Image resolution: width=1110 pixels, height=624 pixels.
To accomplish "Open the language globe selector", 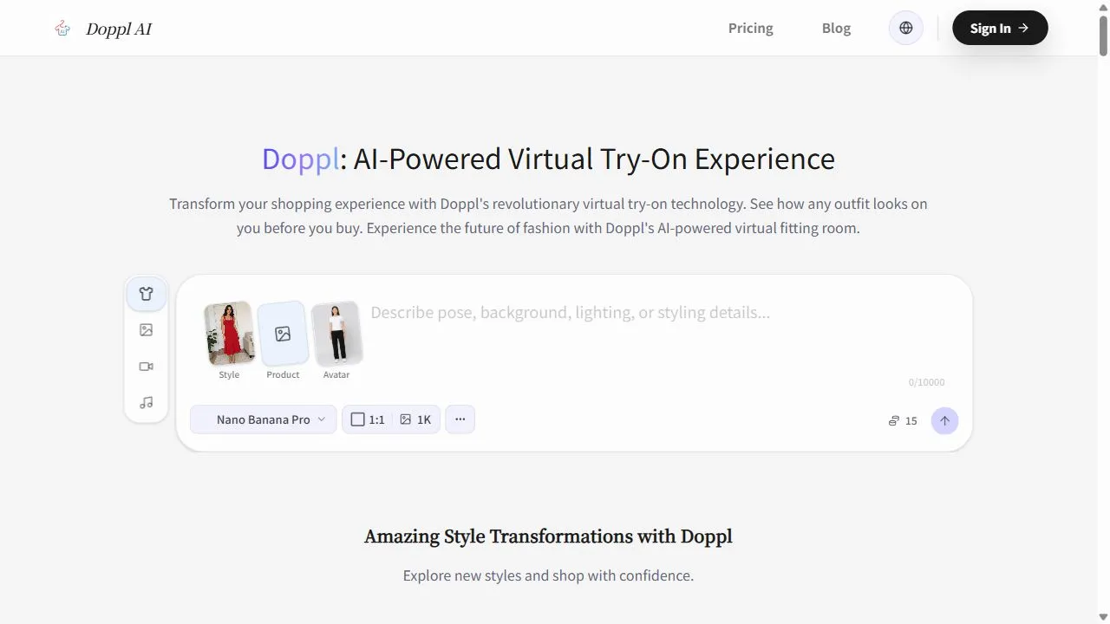I will pos(906,28).
